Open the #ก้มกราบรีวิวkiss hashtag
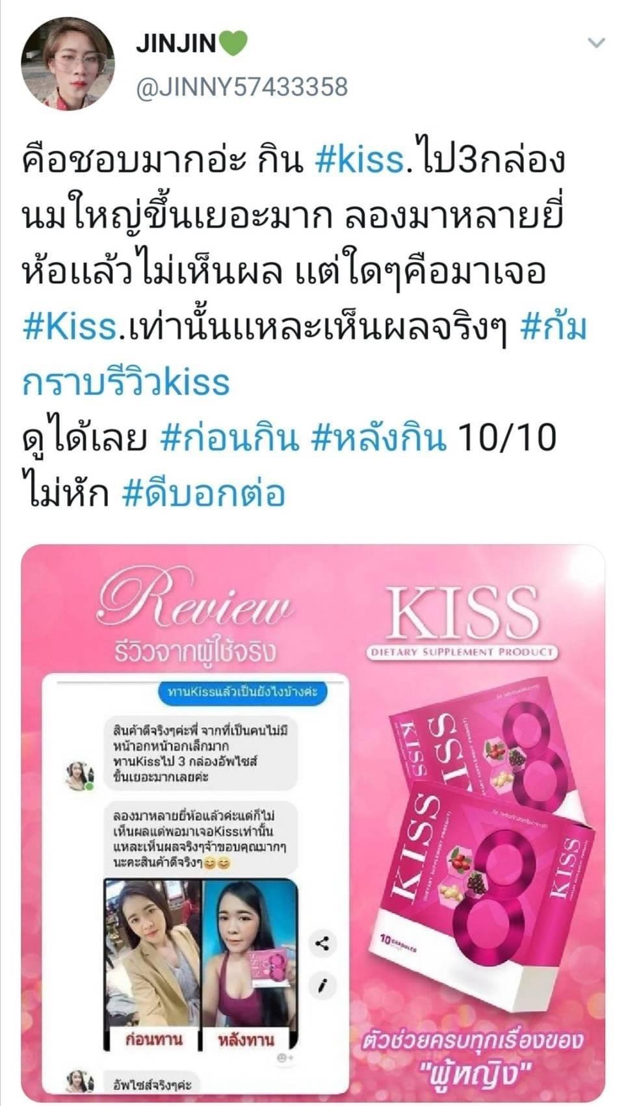Screen dimensions: 626x1106 (304, 355)
